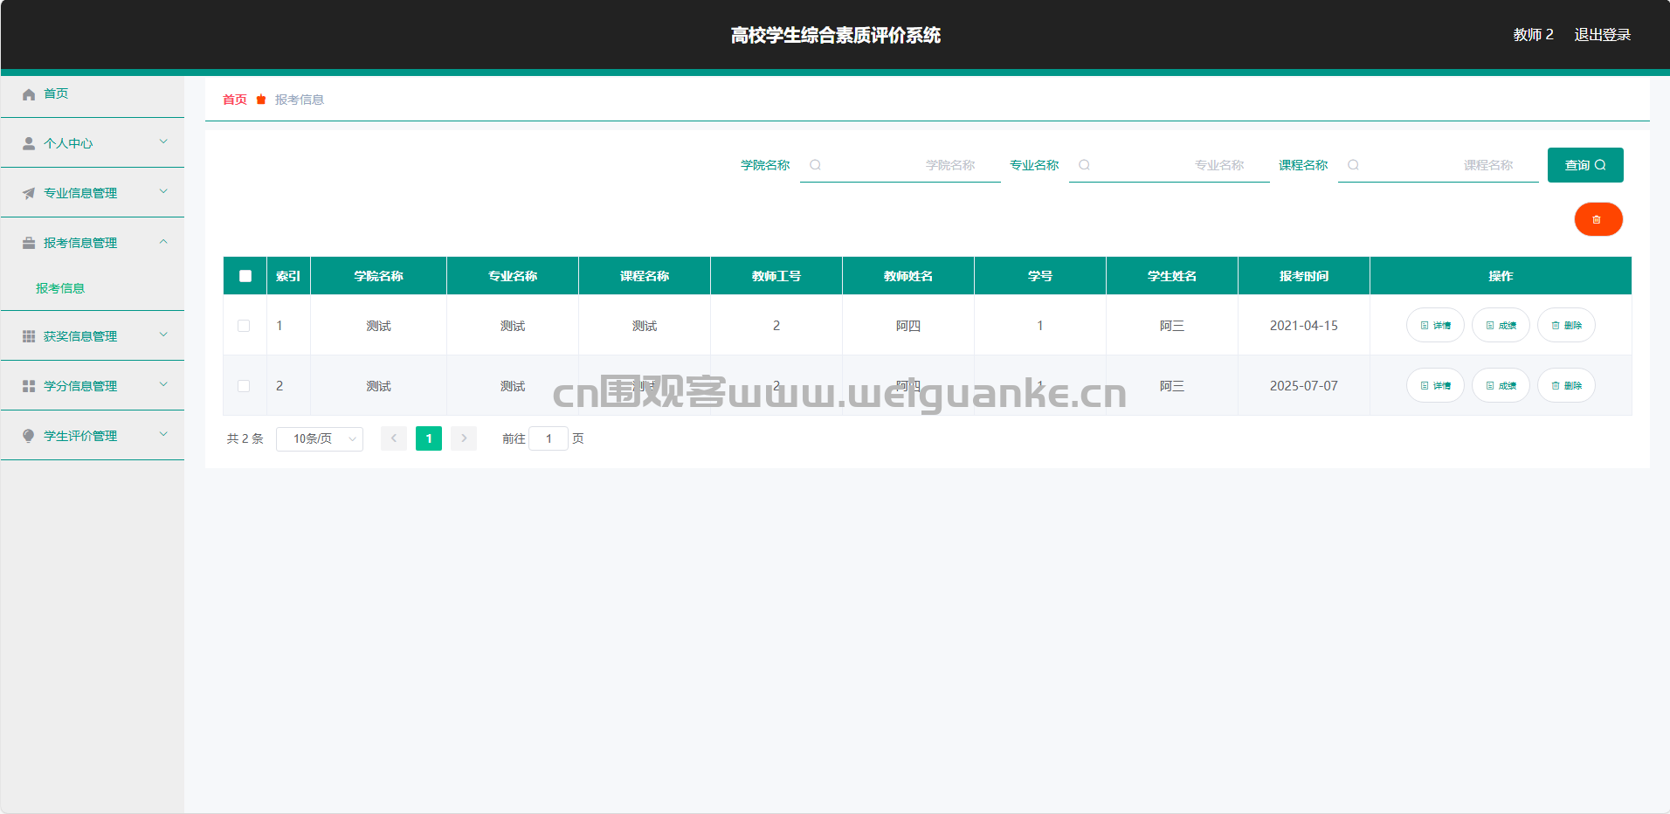Click 删除 for the 2025-07-07 row
The image size is (1670, 814).
tap(1566, 386)
